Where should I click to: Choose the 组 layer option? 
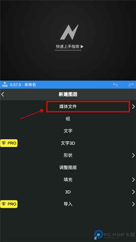point(68,119)
